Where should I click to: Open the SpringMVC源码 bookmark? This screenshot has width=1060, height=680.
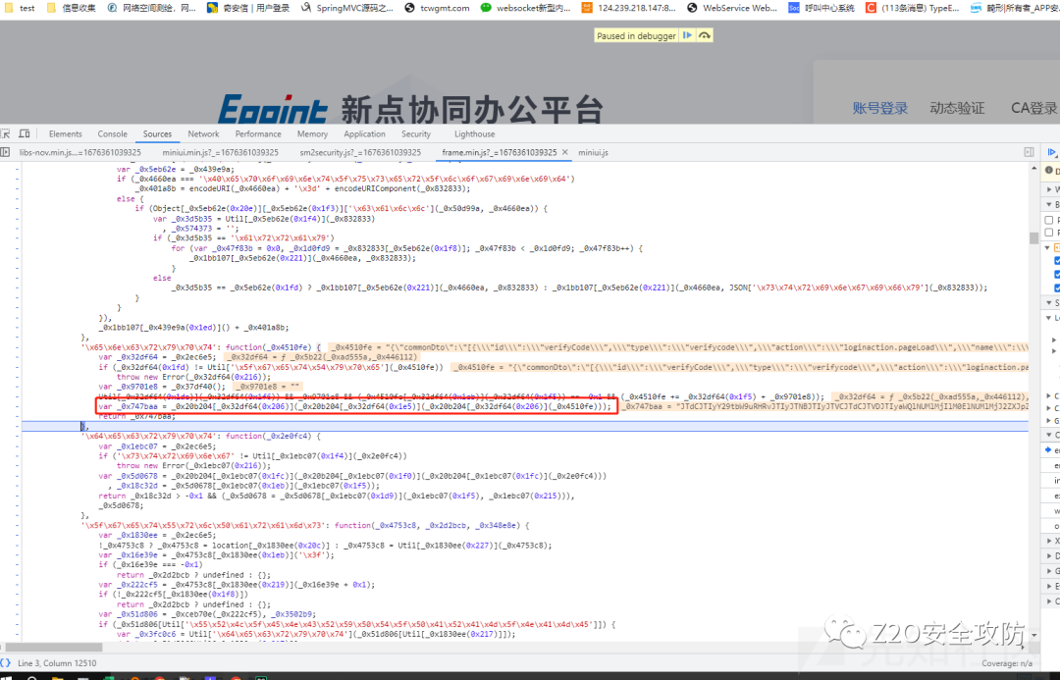[346, 8]
